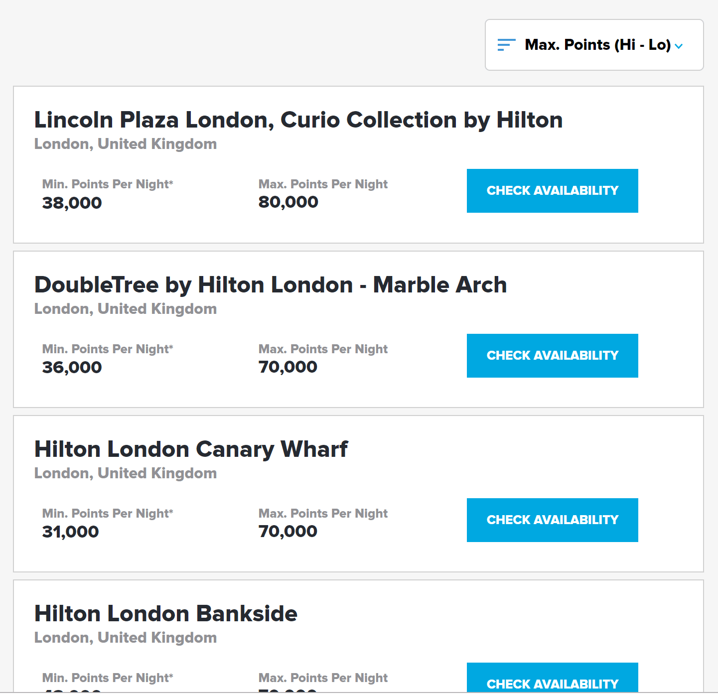Click London, United Kingdom under DoubleTree Marble Arch

[126, 308]
